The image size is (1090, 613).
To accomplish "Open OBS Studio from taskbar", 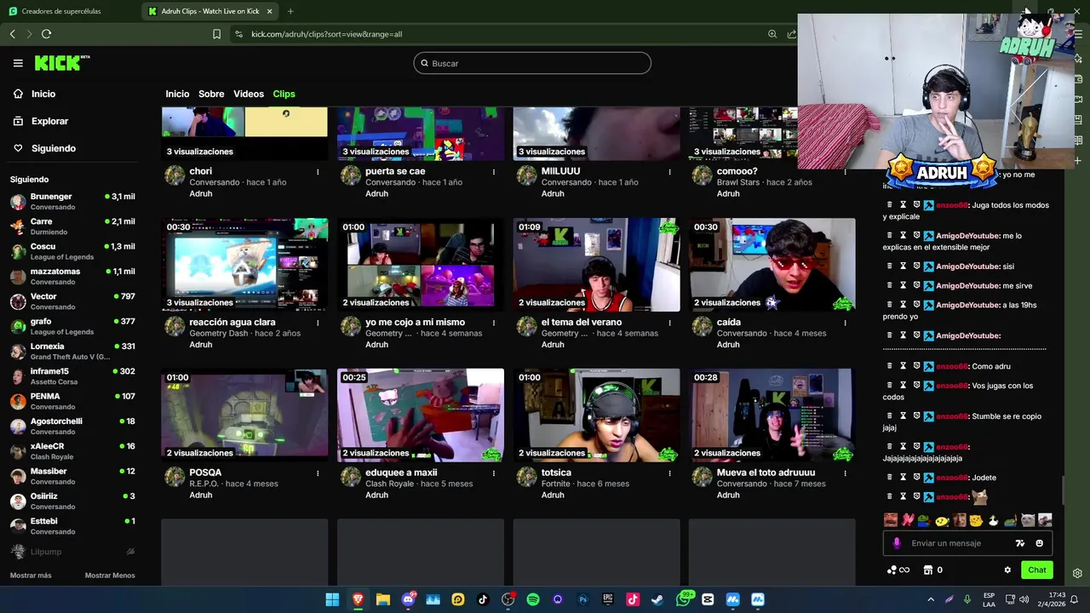I will click(x=508, y=599).
